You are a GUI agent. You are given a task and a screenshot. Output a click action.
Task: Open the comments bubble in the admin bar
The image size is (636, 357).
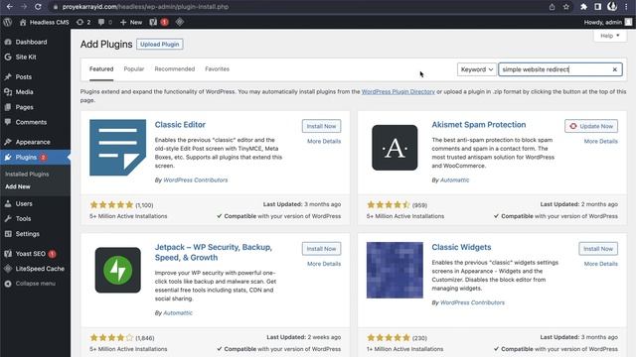tap(104, 22)
